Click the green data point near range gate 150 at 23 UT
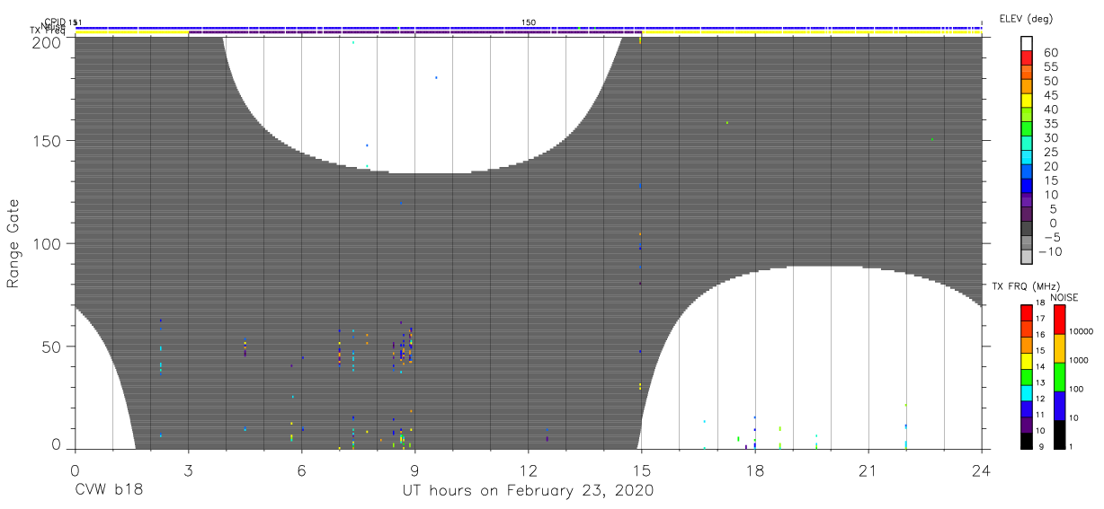Viewport: 1104px width, 509px height. pyautogui.click(x=932, y=139)
